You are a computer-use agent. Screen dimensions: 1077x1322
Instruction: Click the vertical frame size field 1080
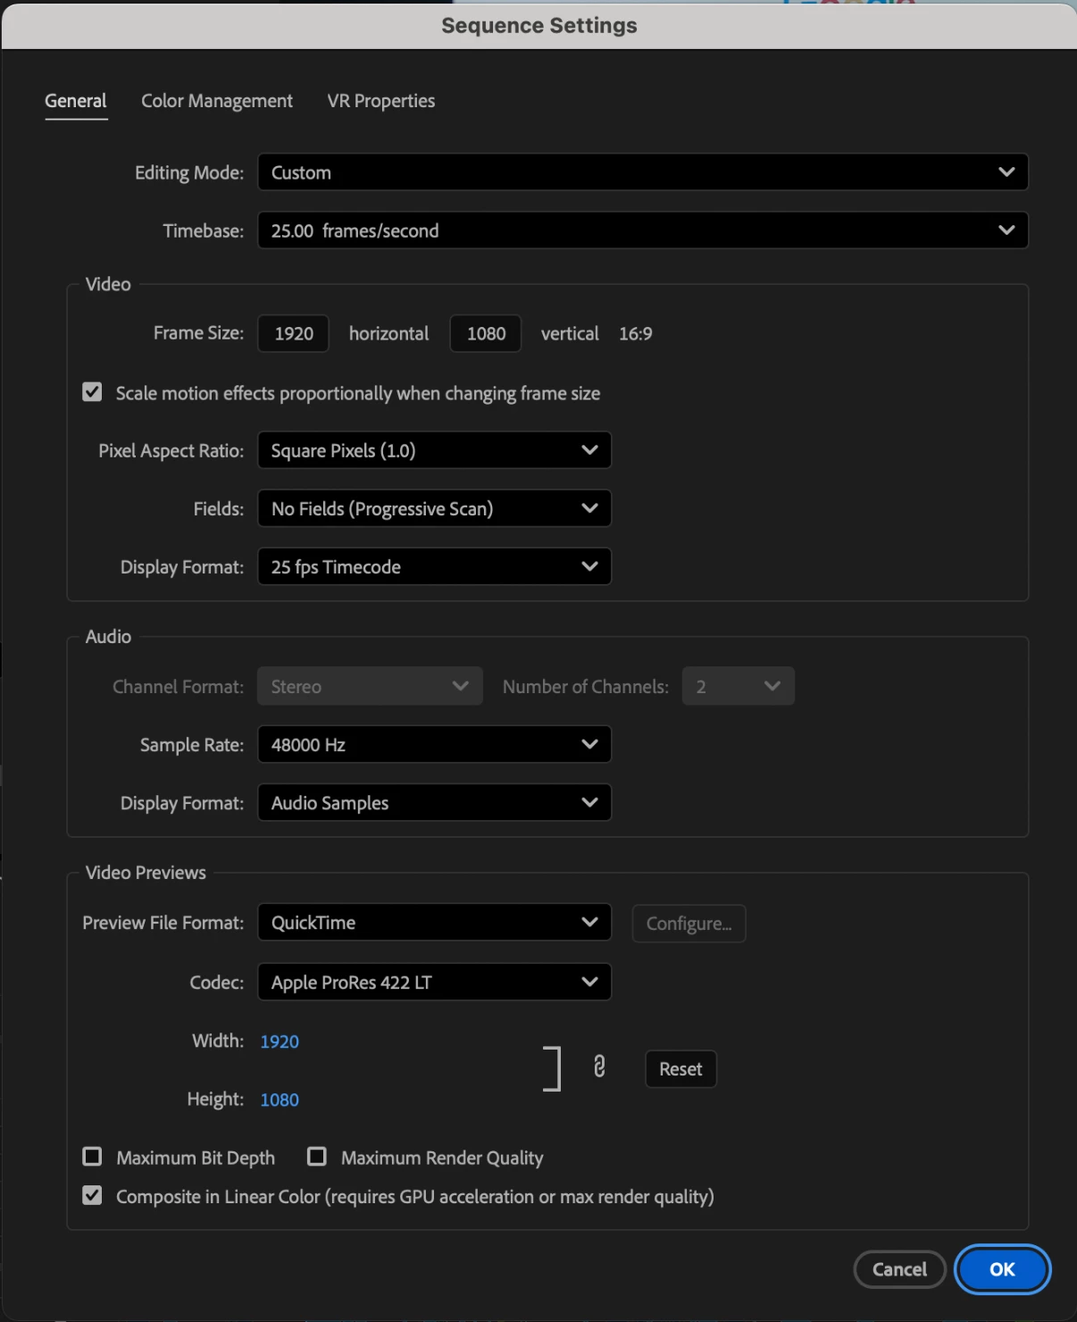pyautogui.click(x=486, y=333)
